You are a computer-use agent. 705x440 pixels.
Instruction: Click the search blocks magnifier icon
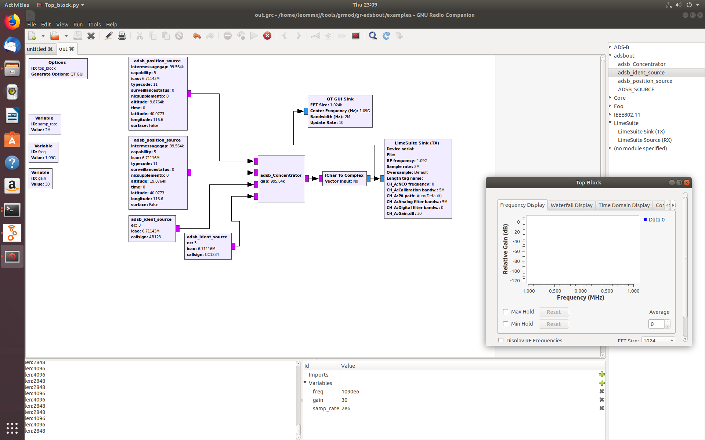373,36
